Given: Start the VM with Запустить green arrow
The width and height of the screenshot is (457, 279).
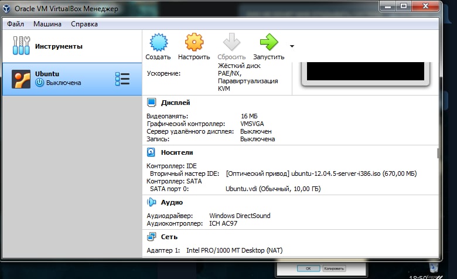Looking at the screenshot, I should tap(269, 42).
